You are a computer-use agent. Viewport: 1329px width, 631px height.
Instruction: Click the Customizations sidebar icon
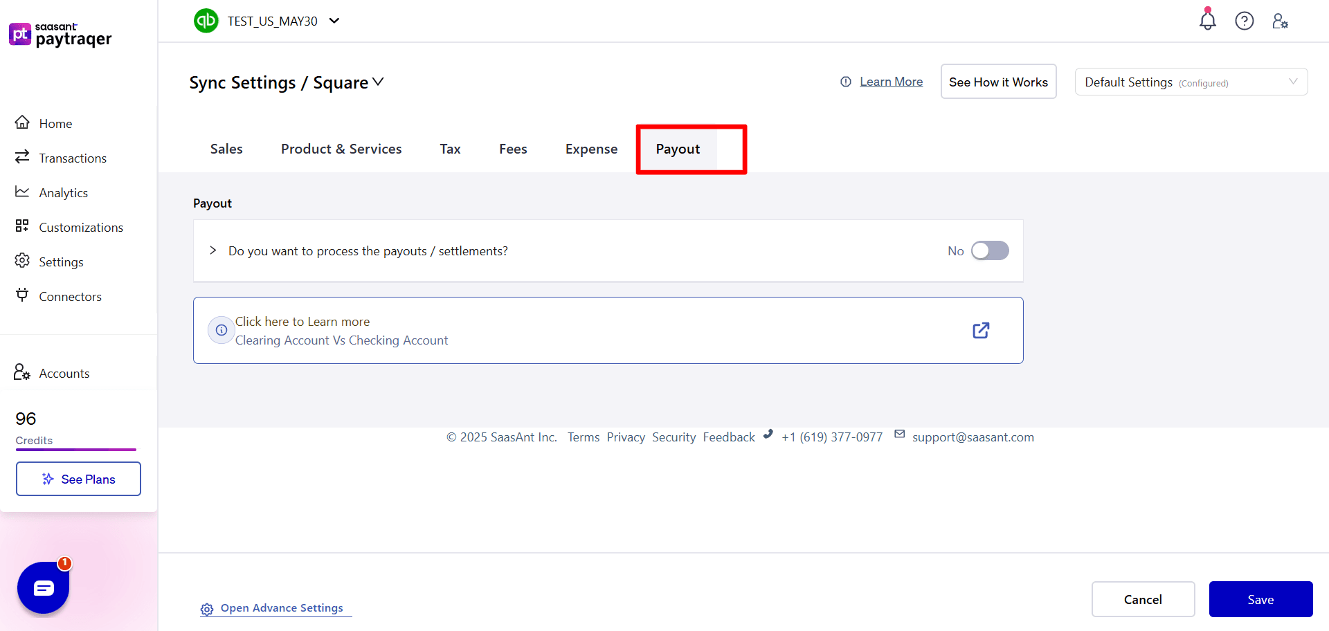point(21,226)
